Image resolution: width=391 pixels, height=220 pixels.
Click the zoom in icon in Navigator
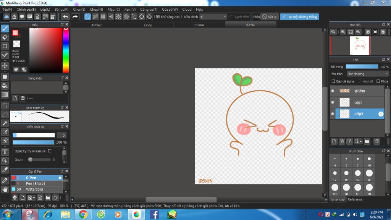coord(343,32)
